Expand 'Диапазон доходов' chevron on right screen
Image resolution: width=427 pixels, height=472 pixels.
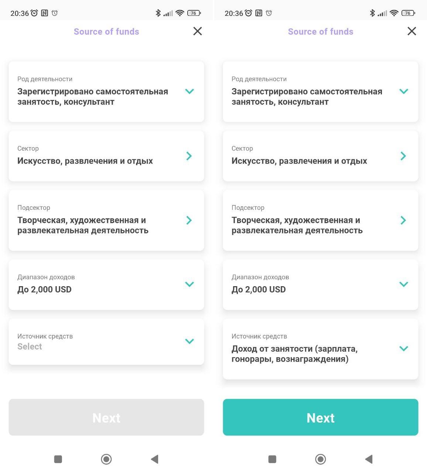404,284
